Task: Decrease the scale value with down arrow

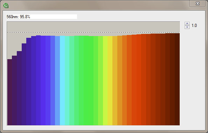Action: click(187, 27)
